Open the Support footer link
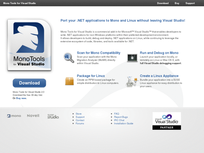The image size is (204, 153). point(80,117)
